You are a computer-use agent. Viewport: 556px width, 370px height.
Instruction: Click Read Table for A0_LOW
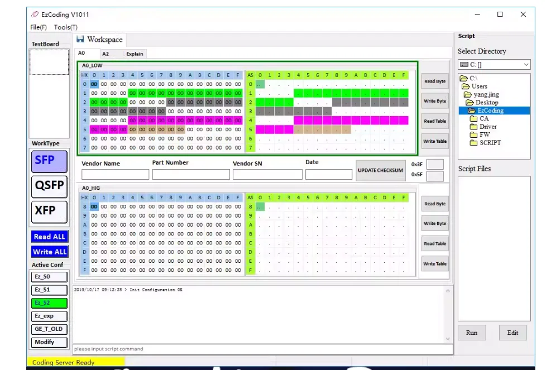point(435,121)
